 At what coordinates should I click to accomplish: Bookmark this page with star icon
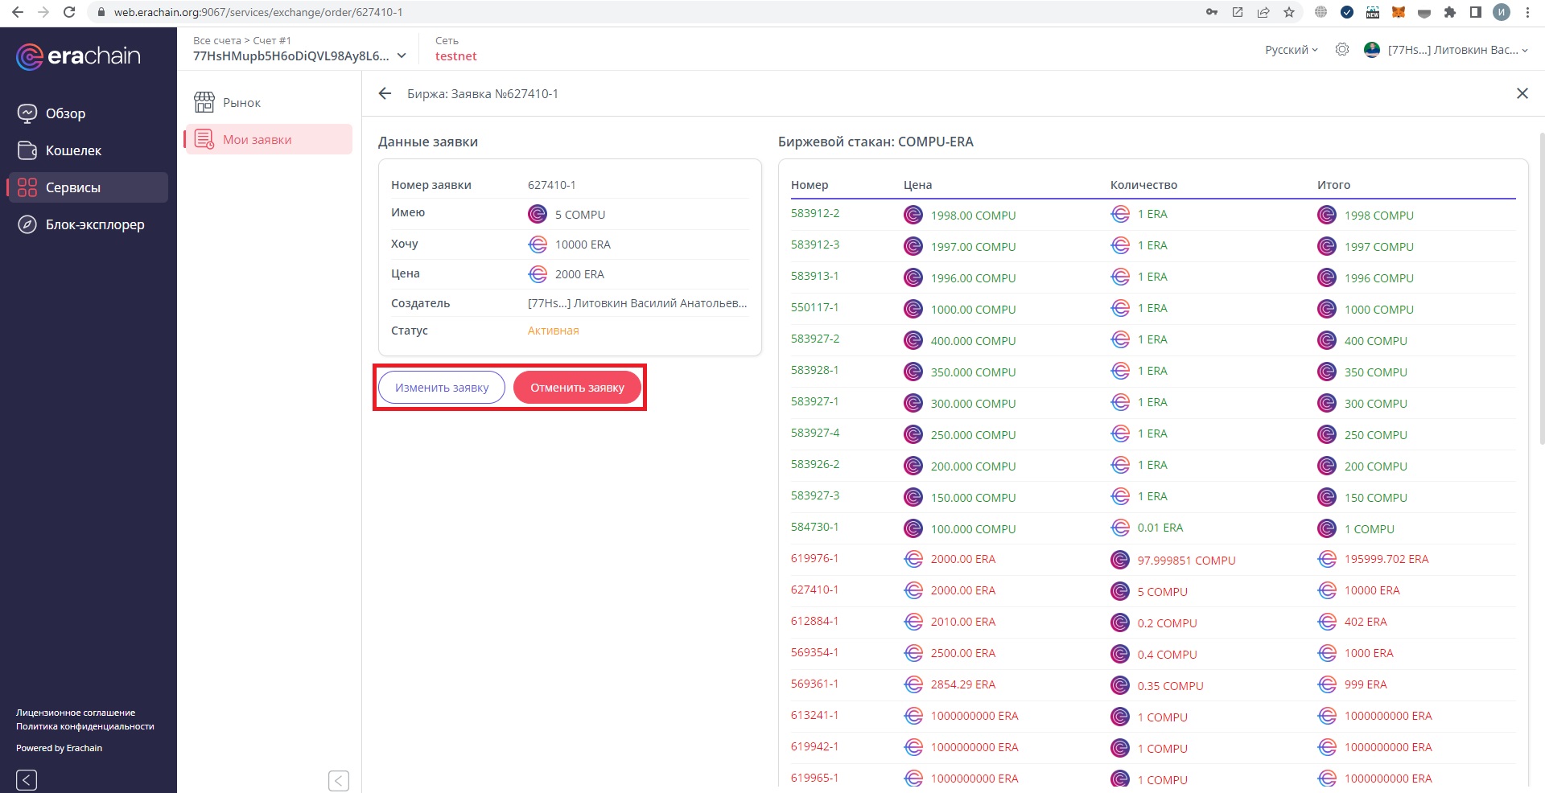pyautogui.click(x=1289, y=12)
